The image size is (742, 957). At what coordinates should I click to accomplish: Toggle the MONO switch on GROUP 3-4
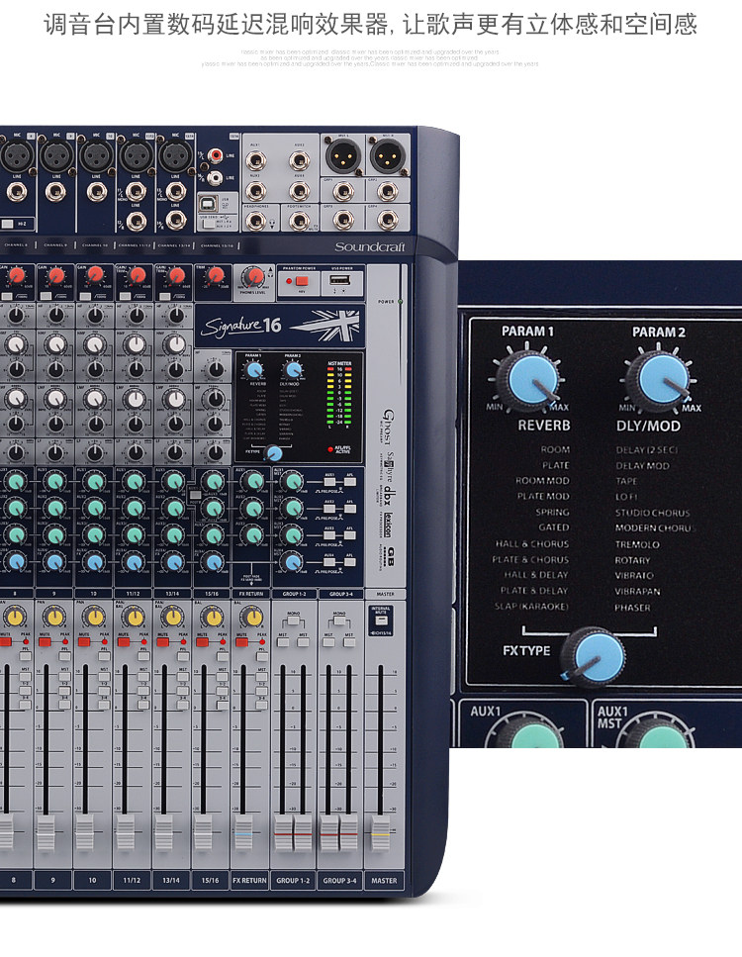(x=339, y=622)
